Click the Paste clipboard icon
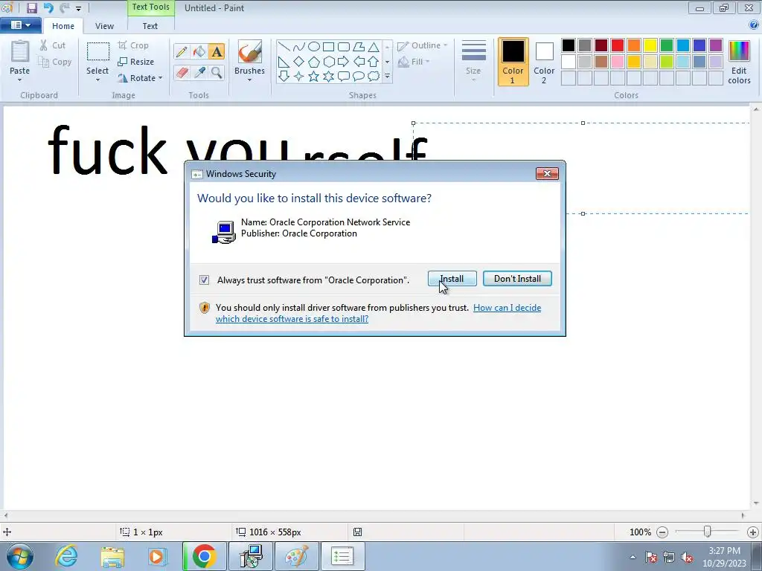 coord(20,52)
